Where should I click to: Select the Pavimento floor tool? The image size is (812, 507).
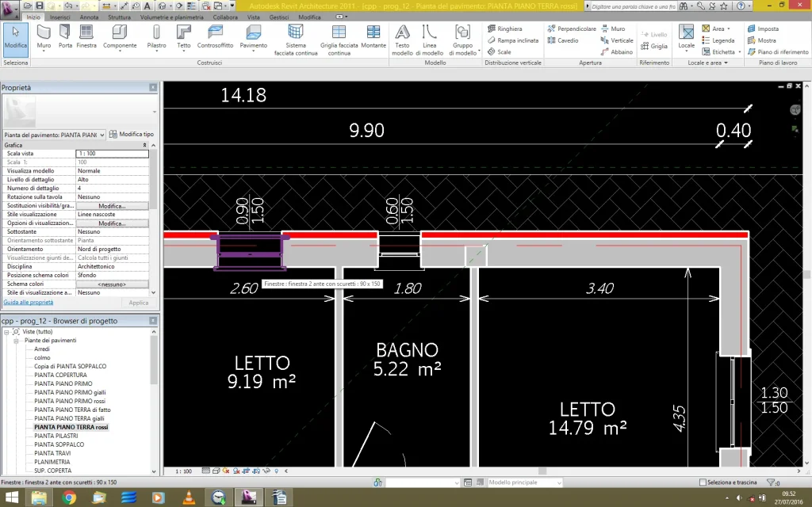click(x=253, y=38)
